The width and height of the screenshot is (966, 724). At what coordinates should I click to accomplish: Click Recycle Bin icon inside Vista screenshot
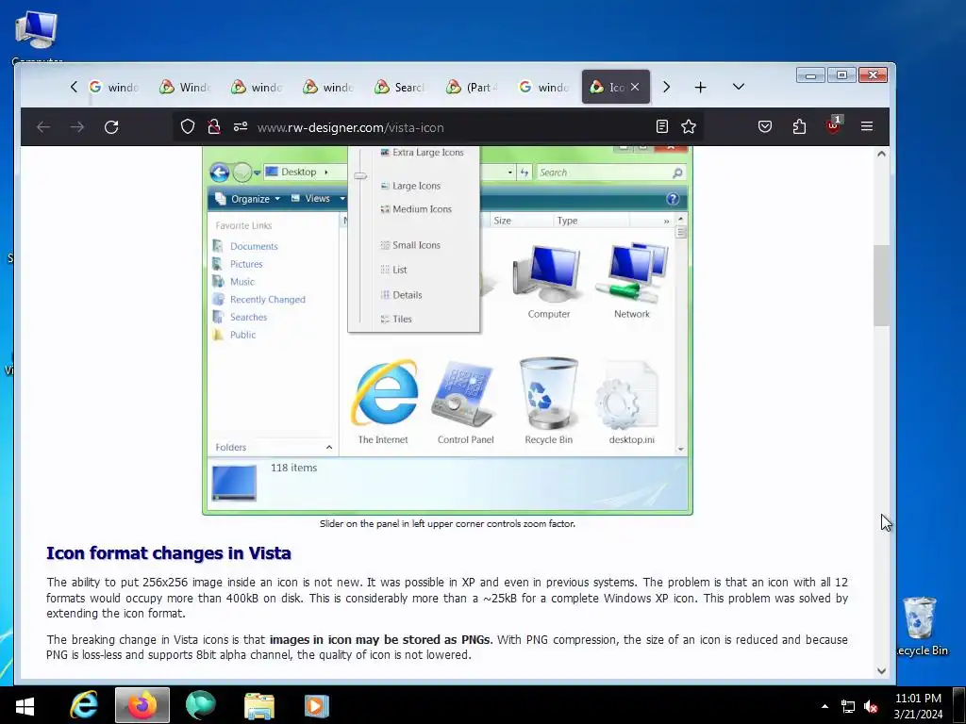tap(548, 401)
